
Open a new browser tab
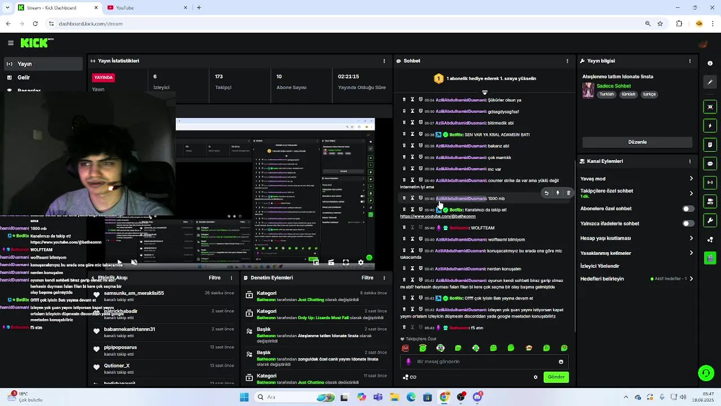[199, 7]
